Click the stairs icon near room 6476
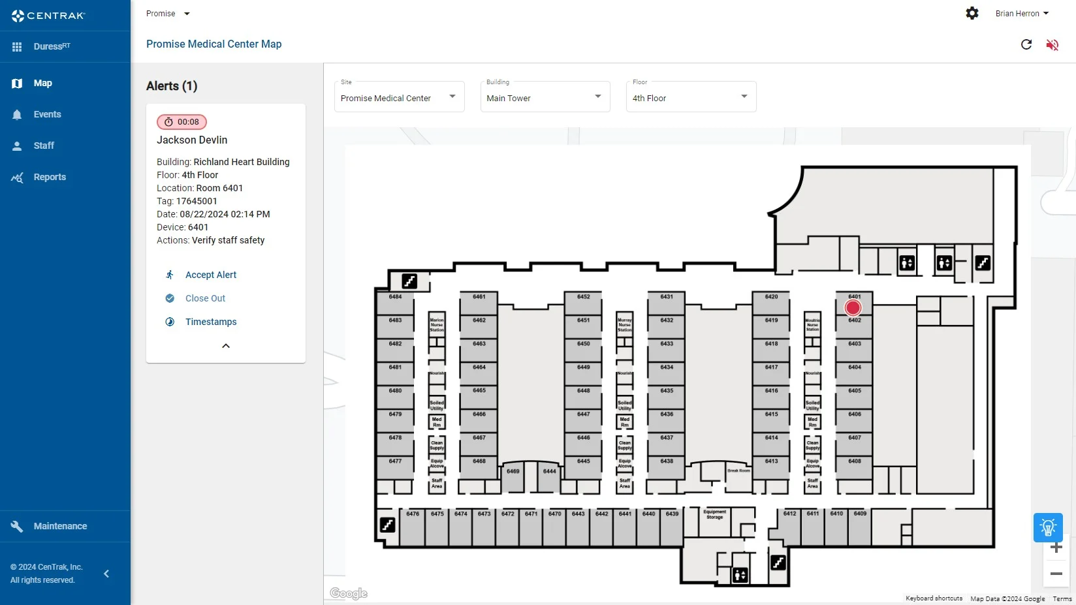1076x605 pixels. (388, 525)
